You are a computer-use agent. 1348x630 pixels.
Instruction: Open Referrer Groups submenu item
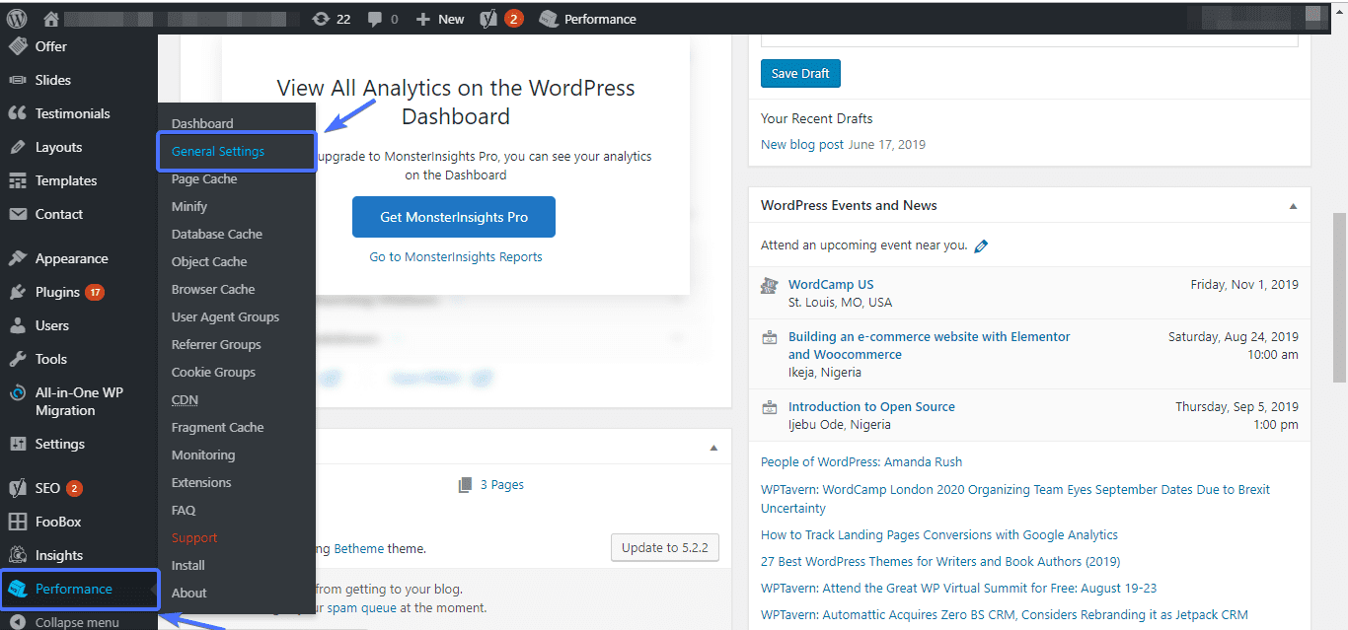tap(216, 344)
